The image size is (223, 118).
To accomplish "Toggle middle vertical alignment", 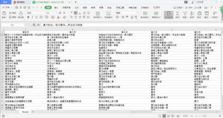I will [x=76, y=13].
